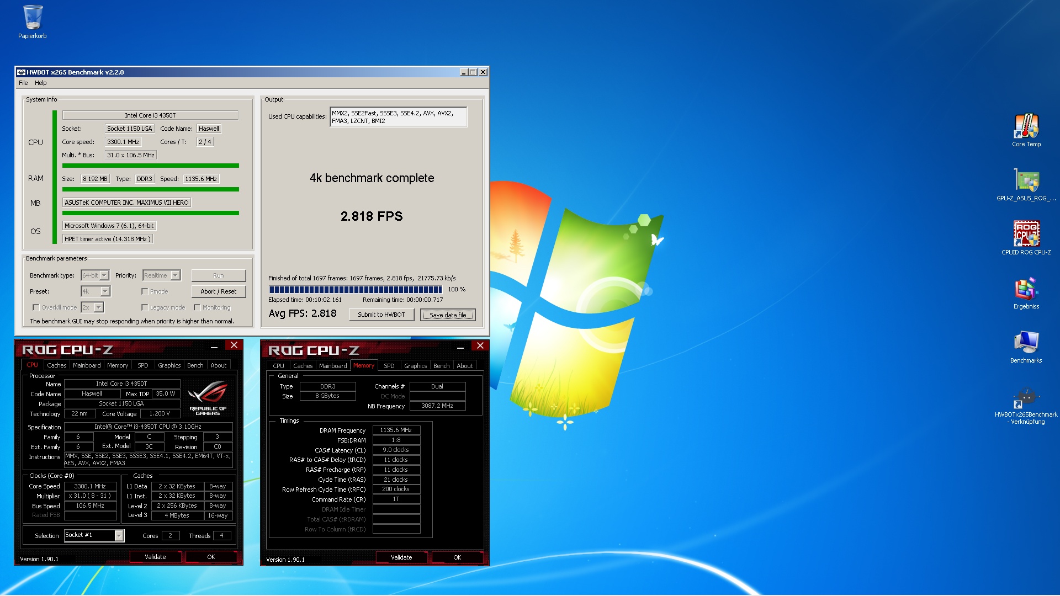Switch to Memory tab in left CPU-Z
The image size is (1060, 596).
[x=118, y=365]
